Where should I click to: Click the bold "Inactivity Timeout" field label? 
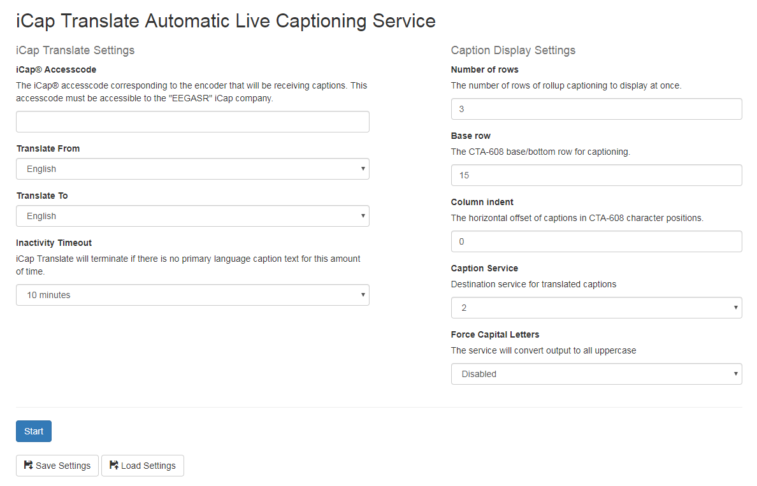pos(54,243)
